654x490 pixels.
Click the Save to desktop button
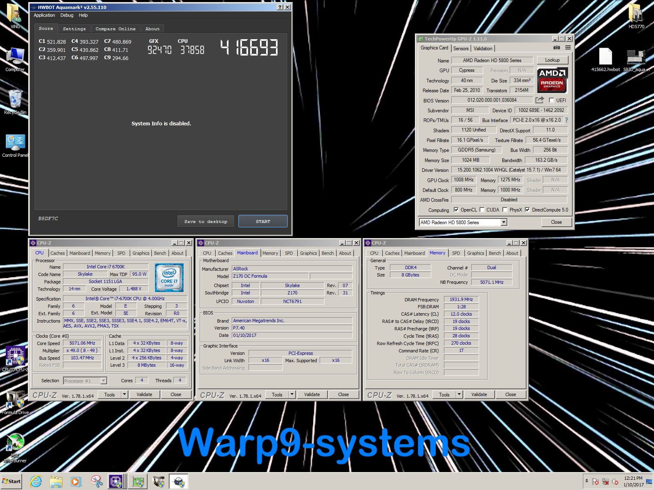(206, 221)
